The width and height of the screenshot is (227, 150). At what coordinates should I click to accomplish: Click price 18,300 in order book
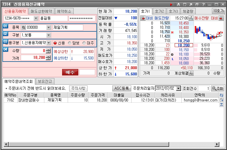[x=184, y=36]
